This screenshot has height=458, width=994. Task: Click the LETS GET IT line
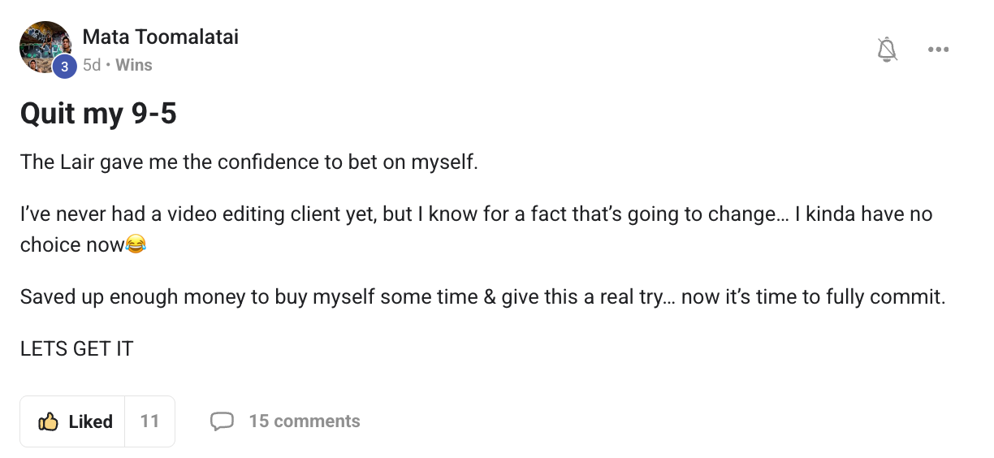pos(77,350)
